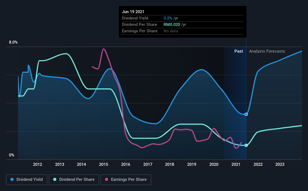This screenshot has width=308, height=191.
Task: Click the 2015 x-axis label
Action: pyautogui.click(x=104, y=164)
